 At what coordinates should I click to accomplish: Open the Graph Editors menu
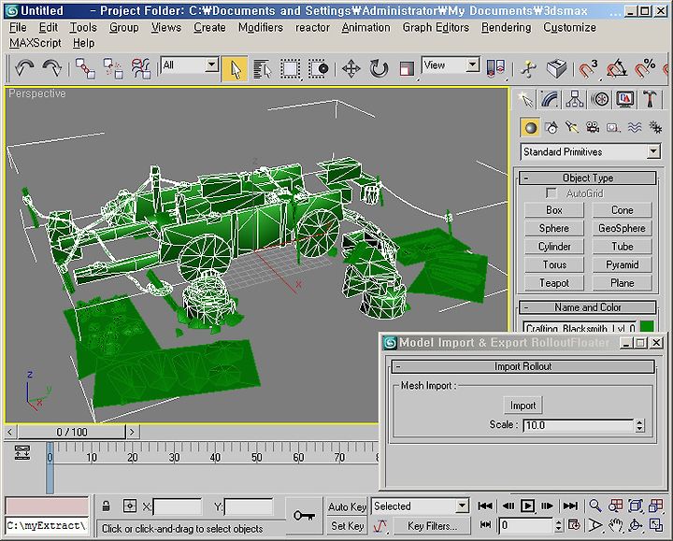(x=436, y=27)
